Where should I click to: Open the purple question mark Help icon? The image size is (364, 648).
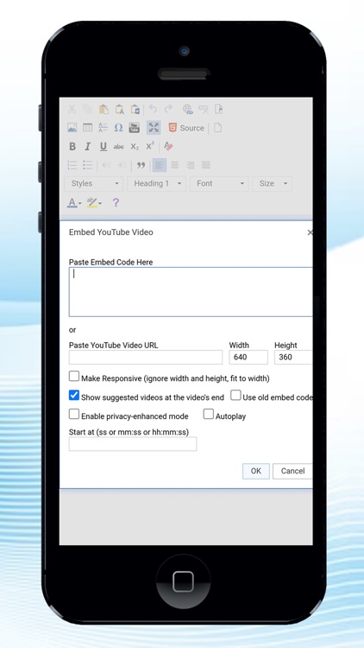tap(116, 202)
